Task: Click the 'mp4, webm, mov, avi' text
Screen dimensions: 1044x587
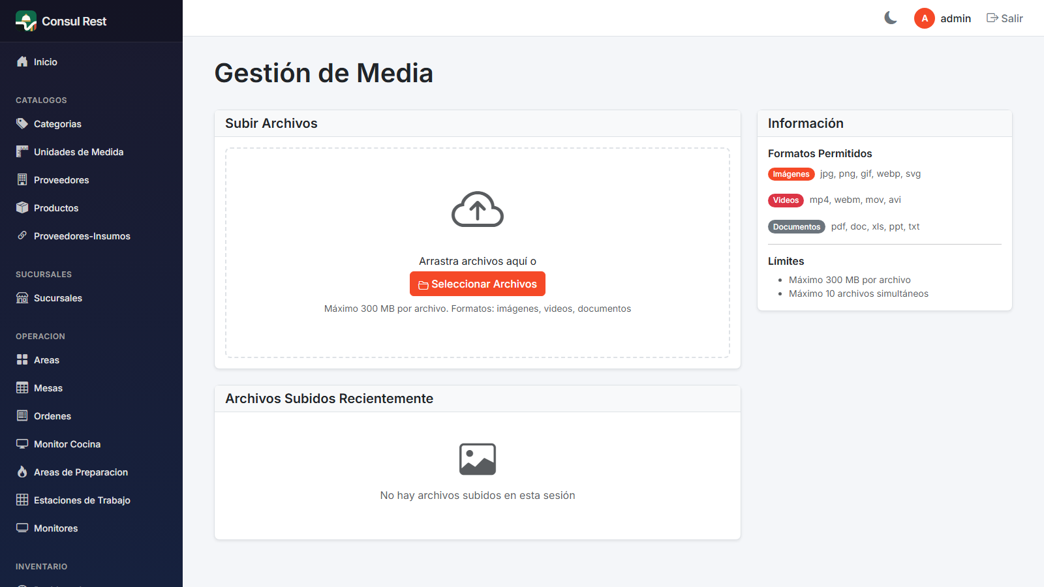Action: [x=855, y=200]
